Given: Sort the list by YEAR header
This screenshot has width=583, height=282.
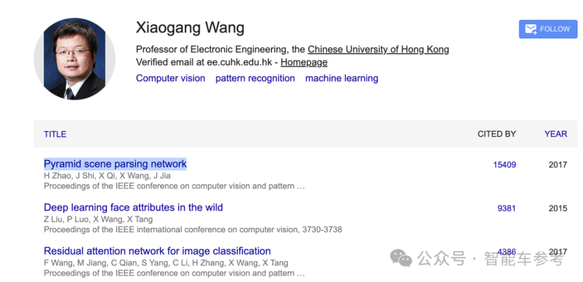Looking at the screenshot, I should [x=556, y=134].
